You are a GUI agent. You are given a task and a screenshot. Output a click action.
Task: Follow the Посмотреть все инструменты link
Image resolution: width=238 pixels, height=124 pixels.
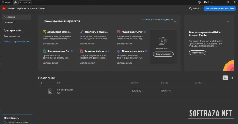[157, 20]
